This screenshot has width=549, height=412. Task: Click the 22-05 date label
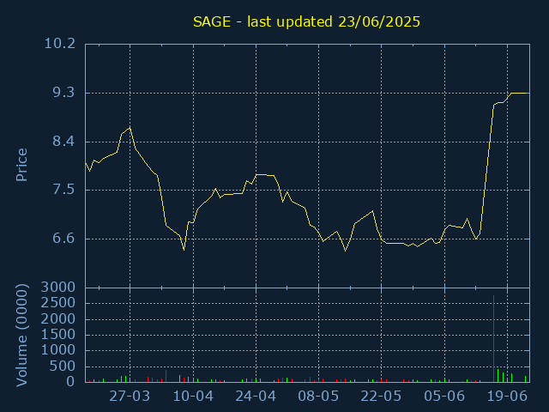coord(381,397)
